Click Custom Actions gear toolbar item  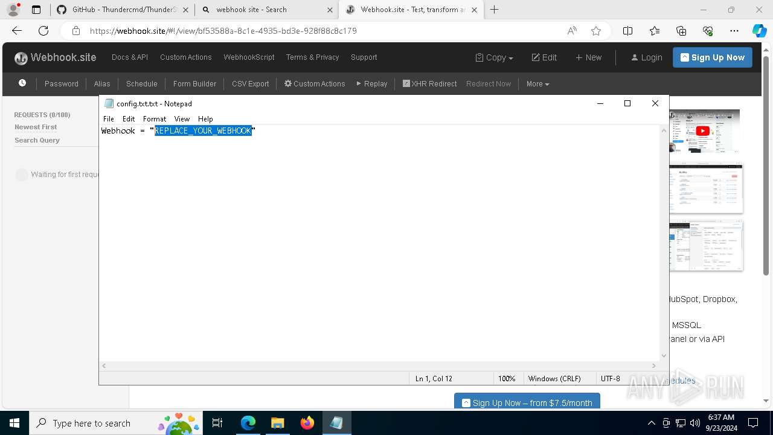[315, 84]
